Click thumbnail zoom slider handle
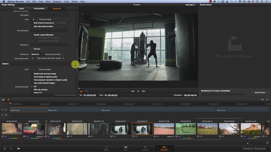The image size is (271, 152). (248, 143)
